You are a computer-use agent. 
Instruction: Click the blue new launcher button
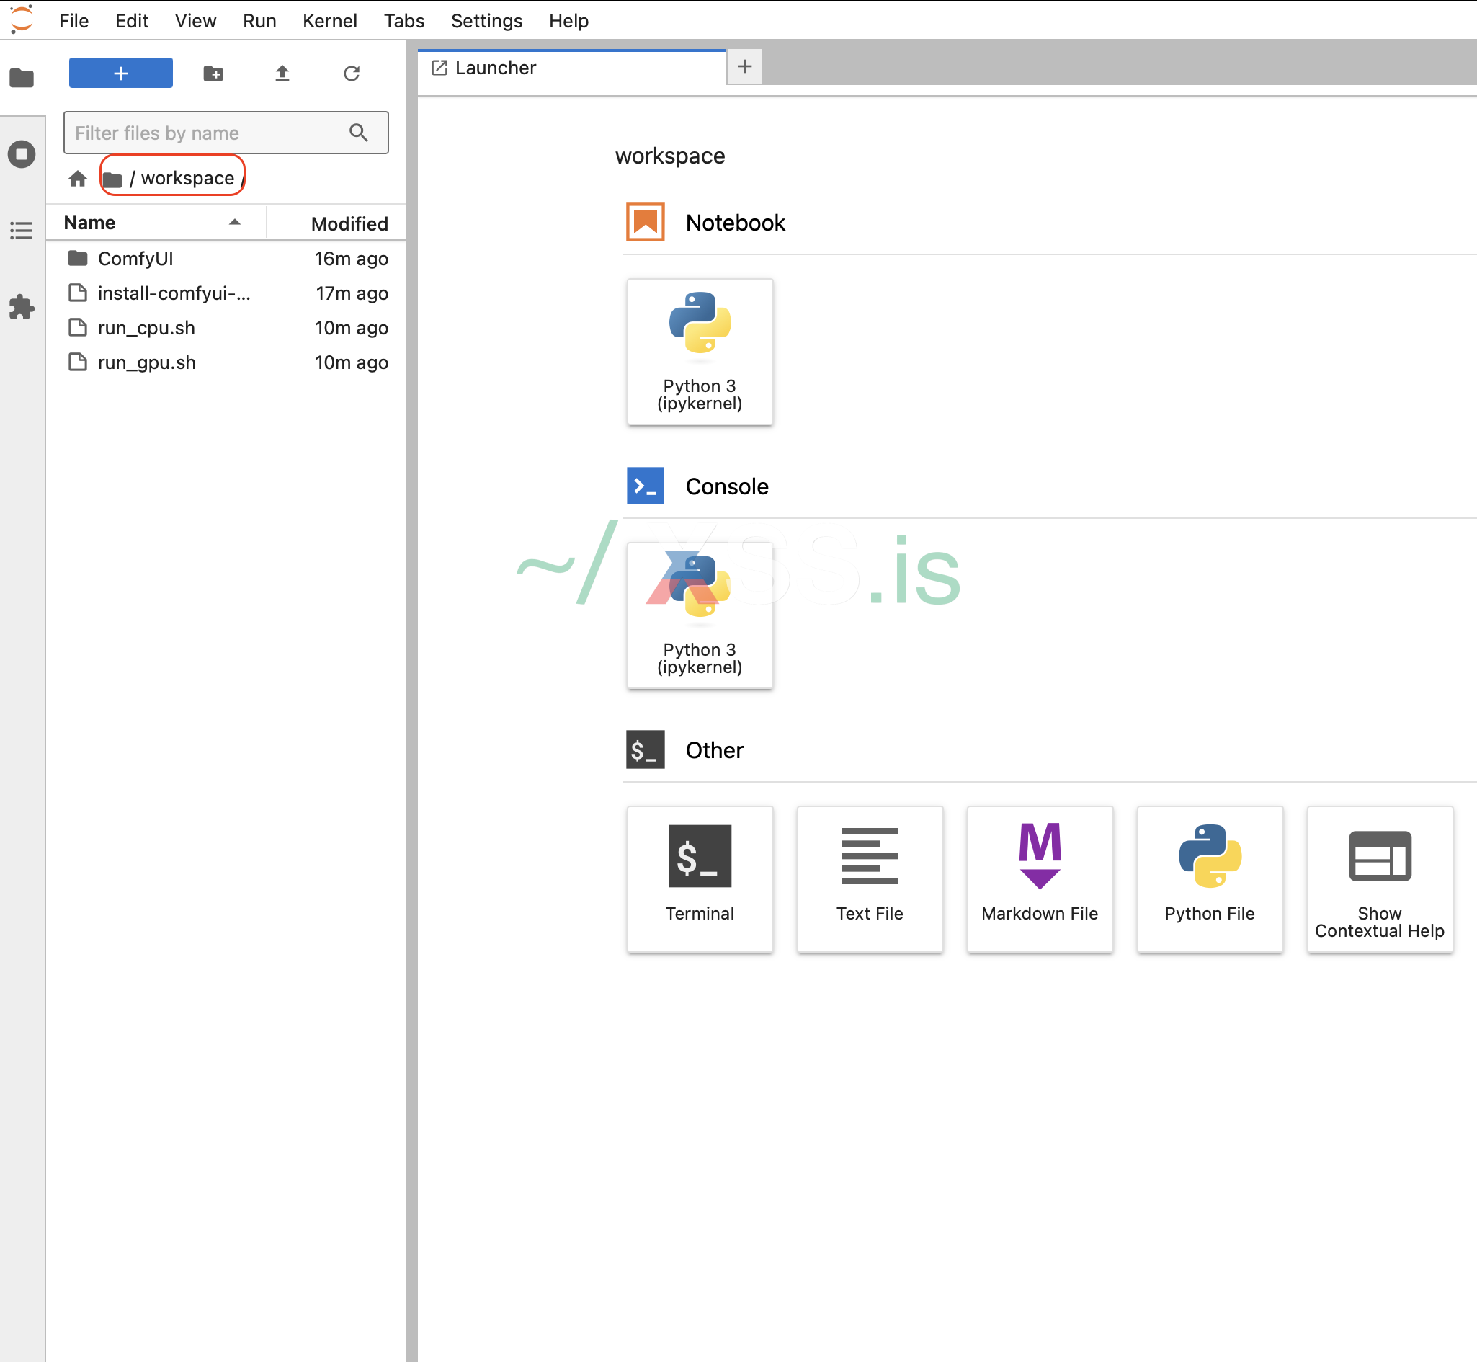[121, 73]
